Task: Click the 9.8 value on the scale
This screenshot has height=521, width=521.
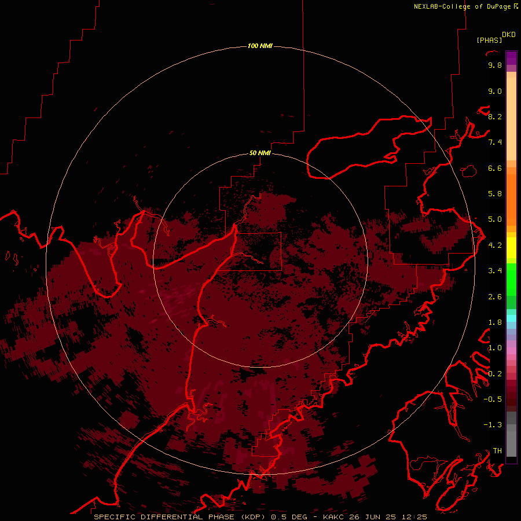Action: tap(495, 65)
